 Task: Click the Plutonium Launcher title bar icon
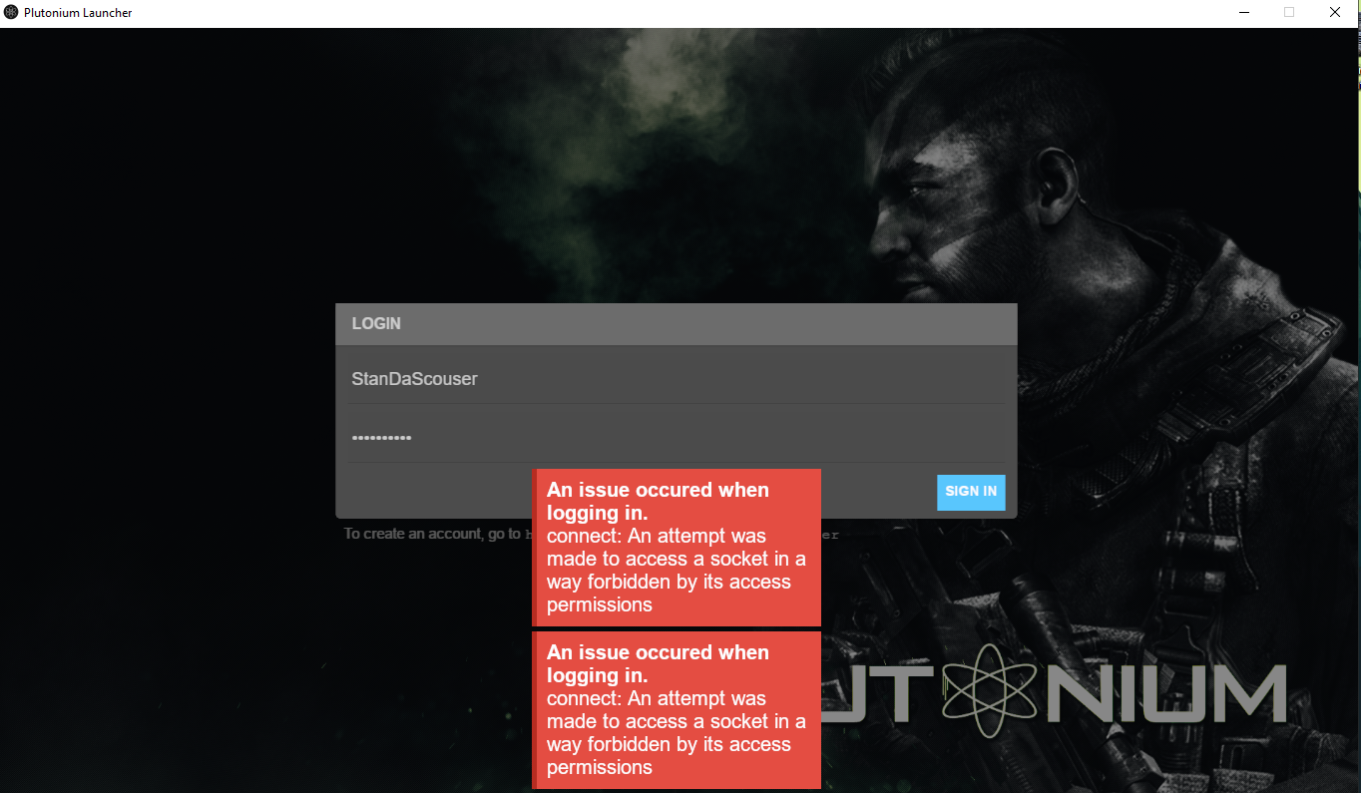point(11,13)
